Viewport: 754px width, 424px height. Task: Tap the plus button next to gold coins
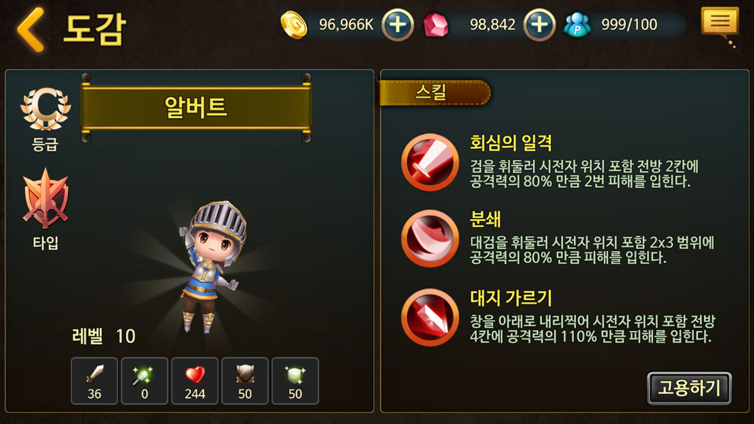click(x=398, y=25)
